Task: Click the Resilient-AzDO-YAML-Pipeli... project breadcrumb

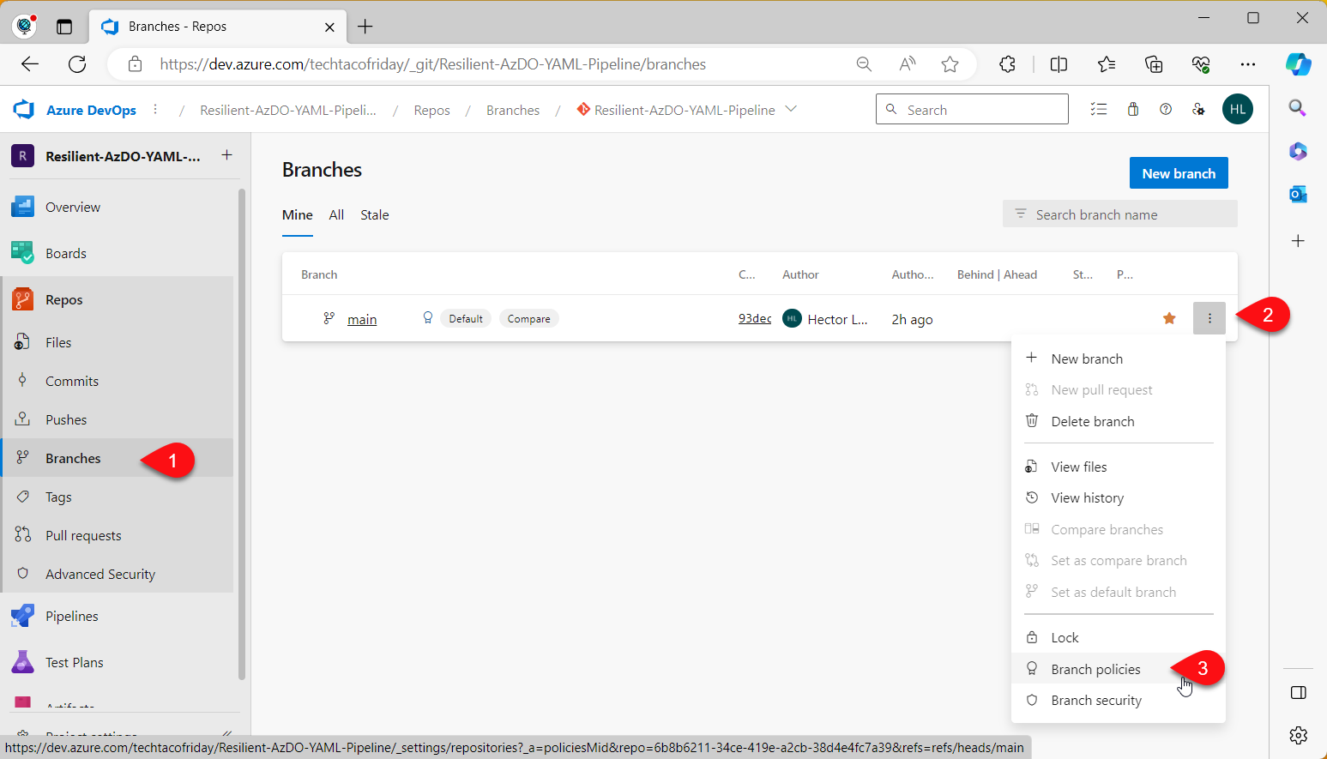Action: click(288, 110)
